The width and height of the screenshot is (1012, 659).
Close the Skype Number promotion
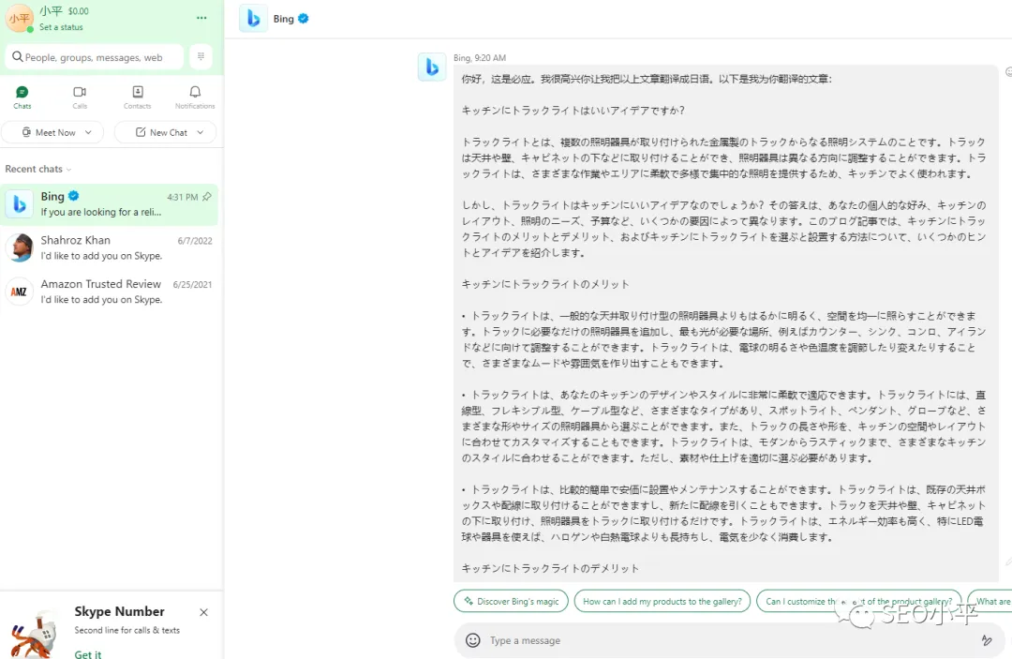(204, 612)
